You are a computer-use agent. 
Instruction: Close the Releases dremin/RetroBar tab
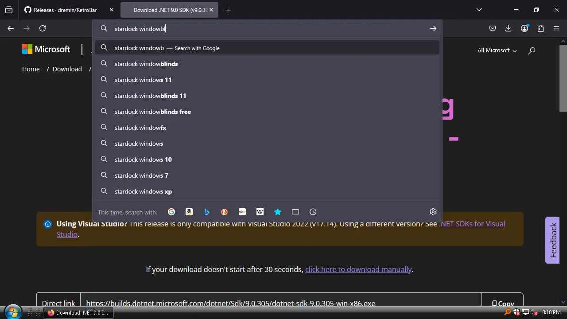pyautogui.click(x=111, y=10)
